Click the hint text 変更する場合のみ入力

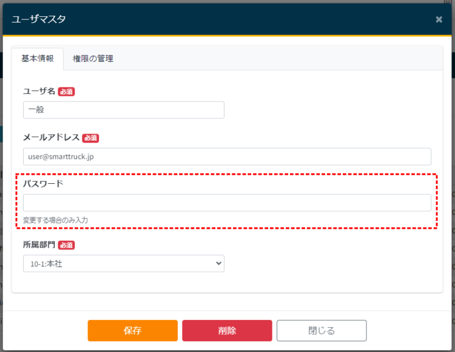pyautogui.click(x=56, y=220)
